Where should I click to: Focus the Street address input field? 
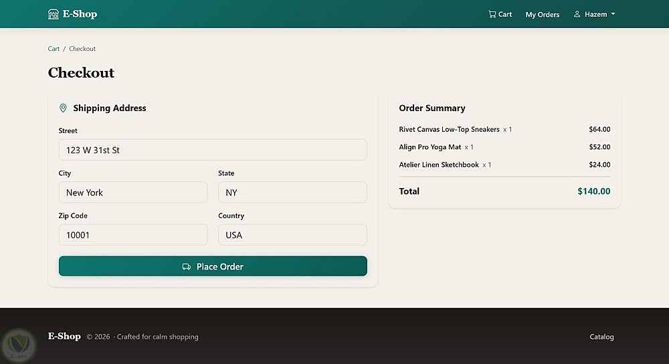(x=213, y=150)
